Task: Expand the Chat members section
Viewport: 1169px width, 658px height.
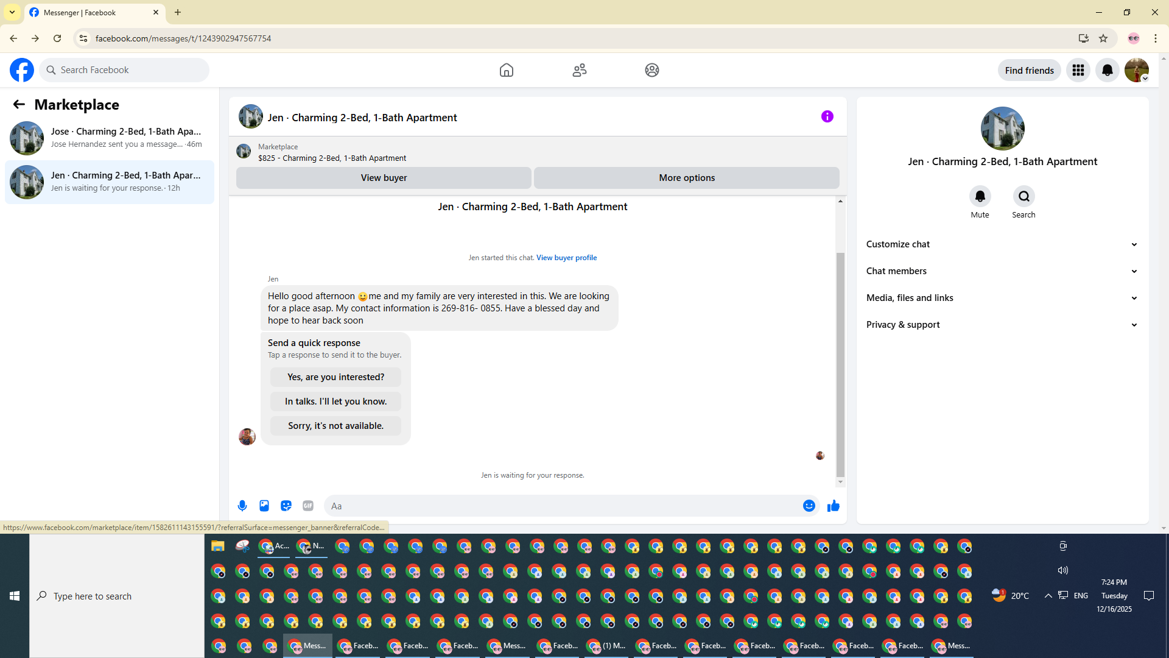Action: [1002, 271]
